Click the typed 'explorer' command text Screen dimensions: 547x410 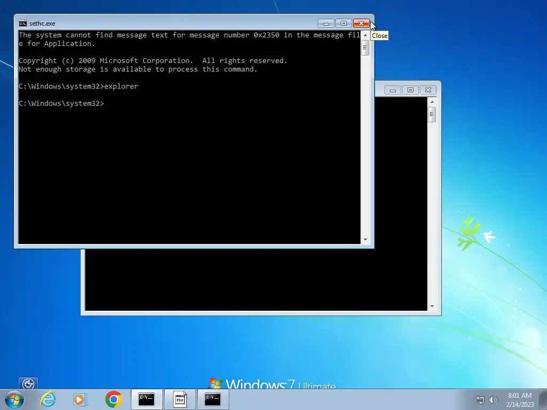(121, 86)
